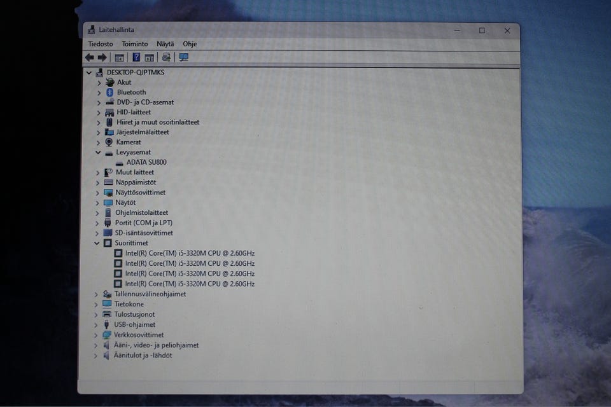Expand the Tallennusvälineohjaimet category
Screen dimensions: 611x407
click(96, 294)
